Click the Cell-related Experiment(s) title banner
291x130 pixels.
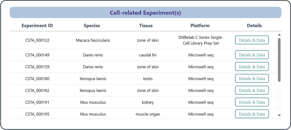pos(145,13)
